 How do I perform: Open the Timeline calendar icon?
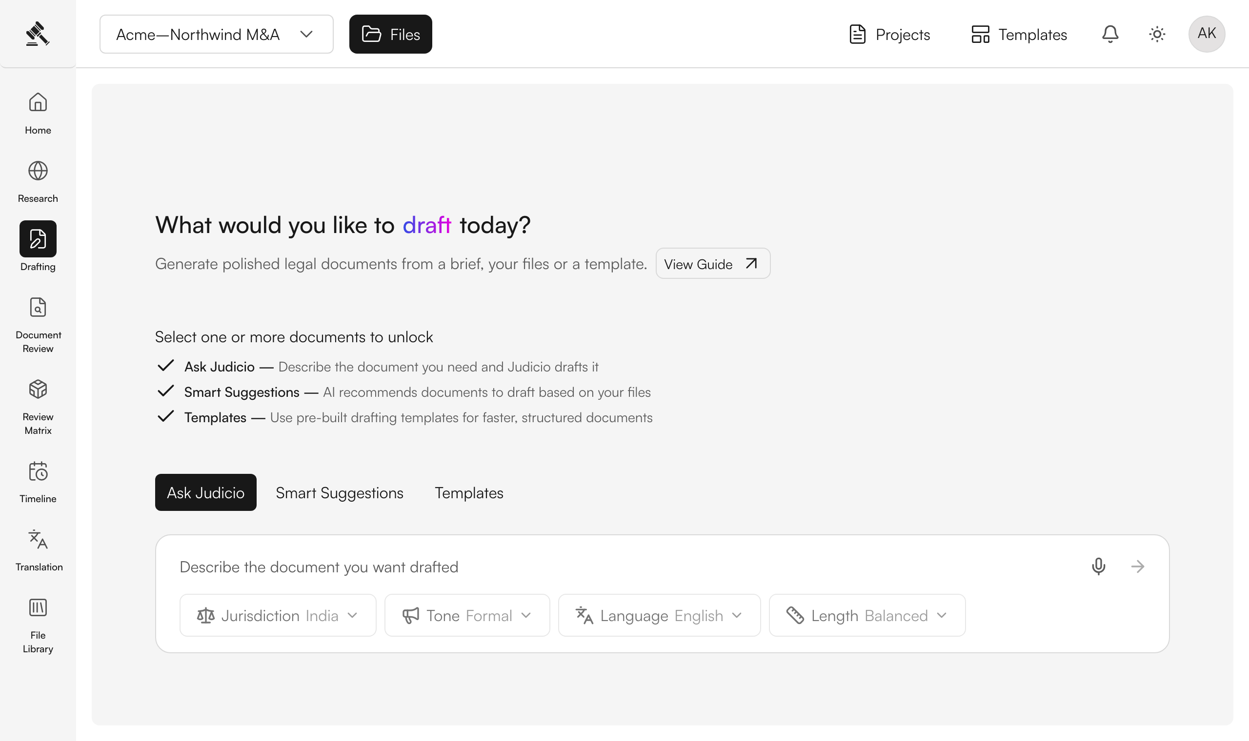pyautogui.click(x=38, y=471)
